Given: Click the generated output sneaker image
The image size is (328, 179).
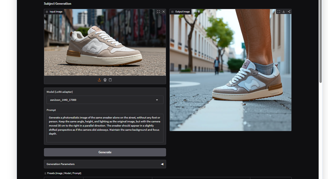Looking at the screenshot, I should point(230,73).
